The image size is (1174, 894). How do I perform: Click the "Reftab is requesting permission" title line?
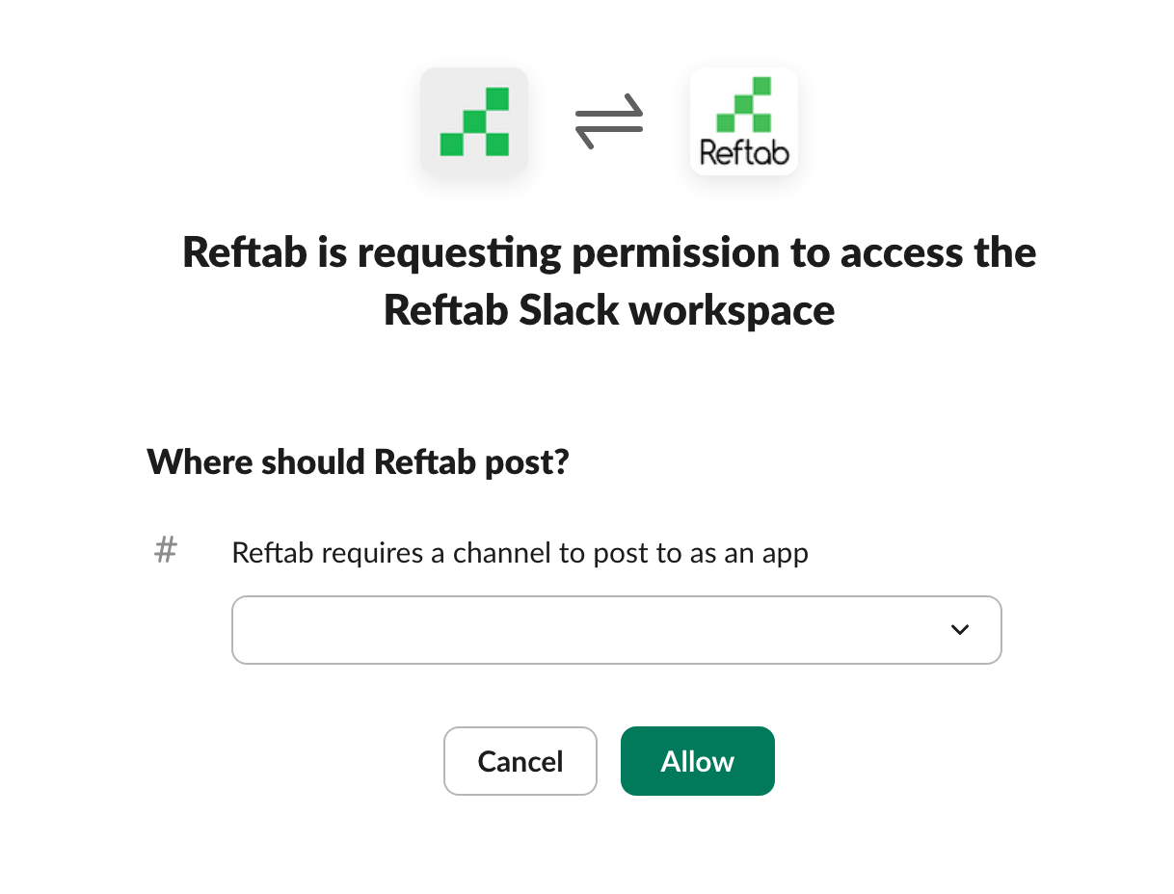click(x=608, y=253)
